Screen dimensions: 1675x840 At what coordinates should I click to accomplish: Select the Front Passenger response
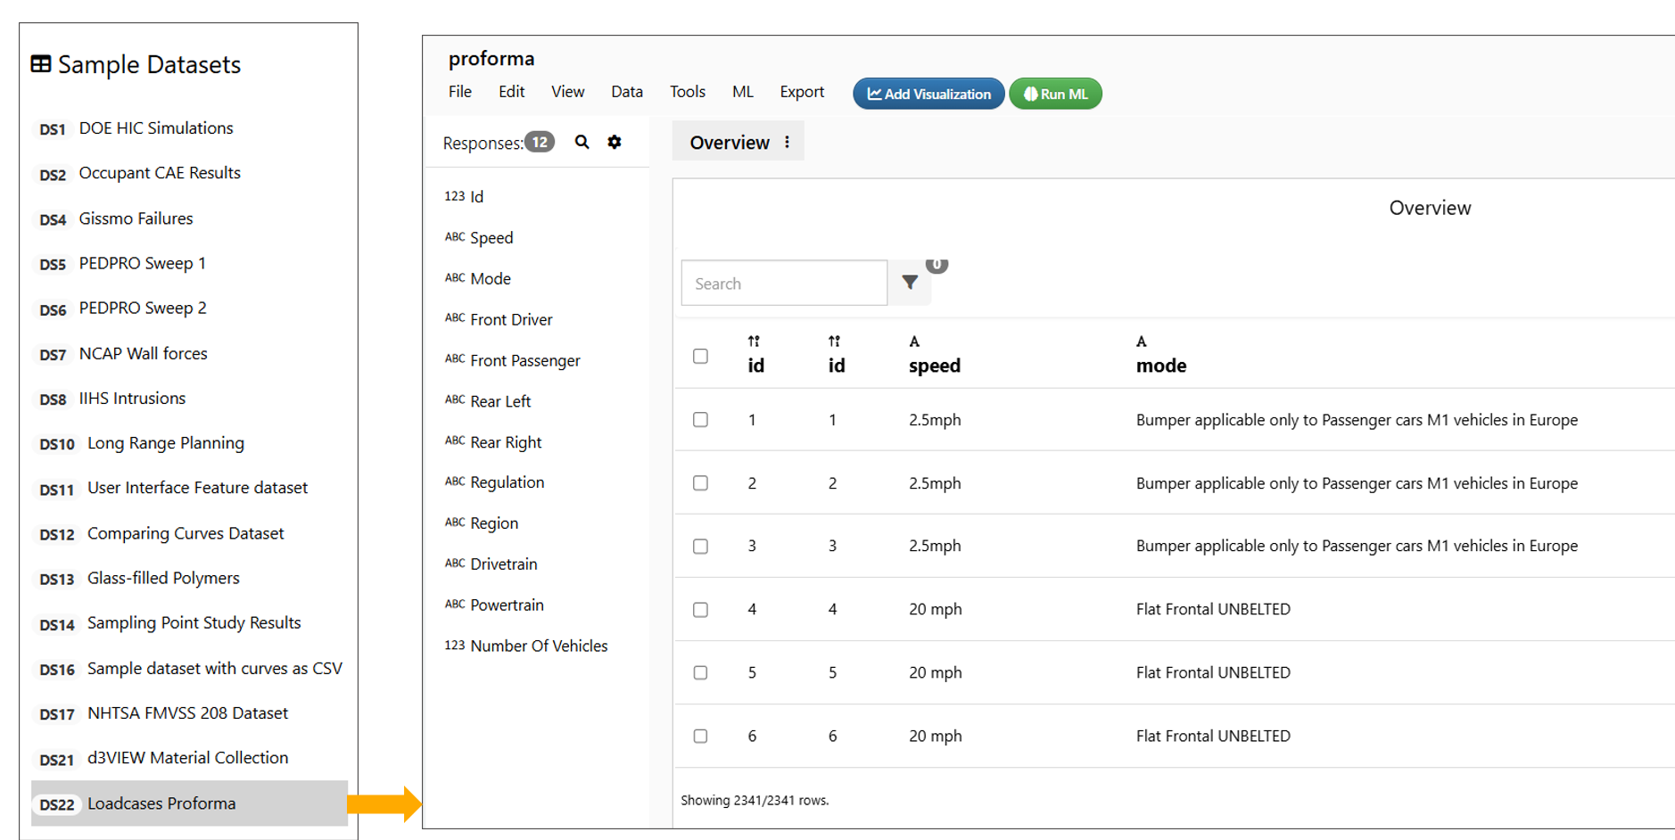coord(524,360)
